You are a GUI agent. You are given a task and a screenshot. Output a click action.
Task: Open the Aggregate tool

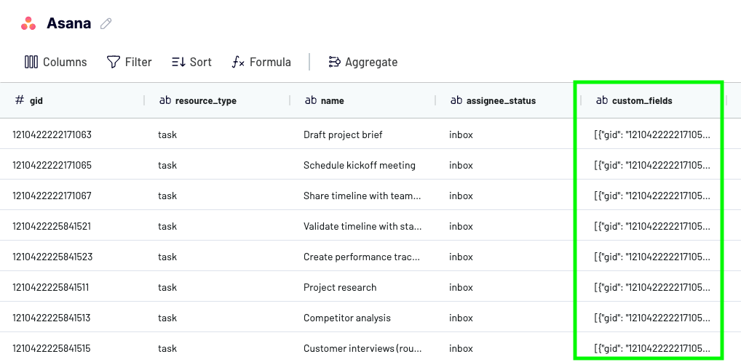363,62
